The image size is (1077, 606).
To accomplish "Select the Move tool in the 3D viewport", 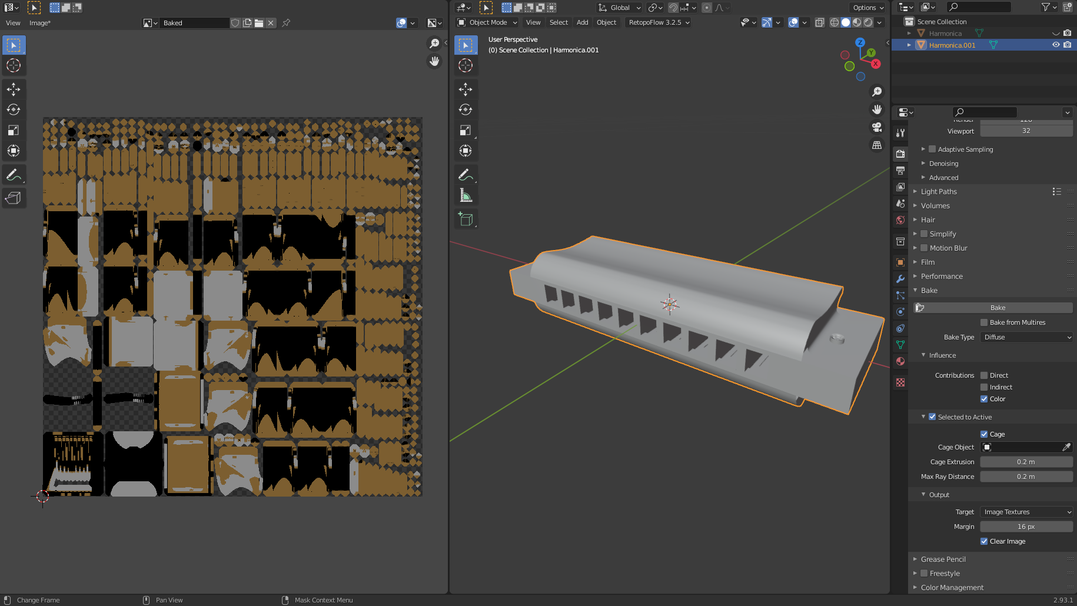I will [x=466, y=89].
